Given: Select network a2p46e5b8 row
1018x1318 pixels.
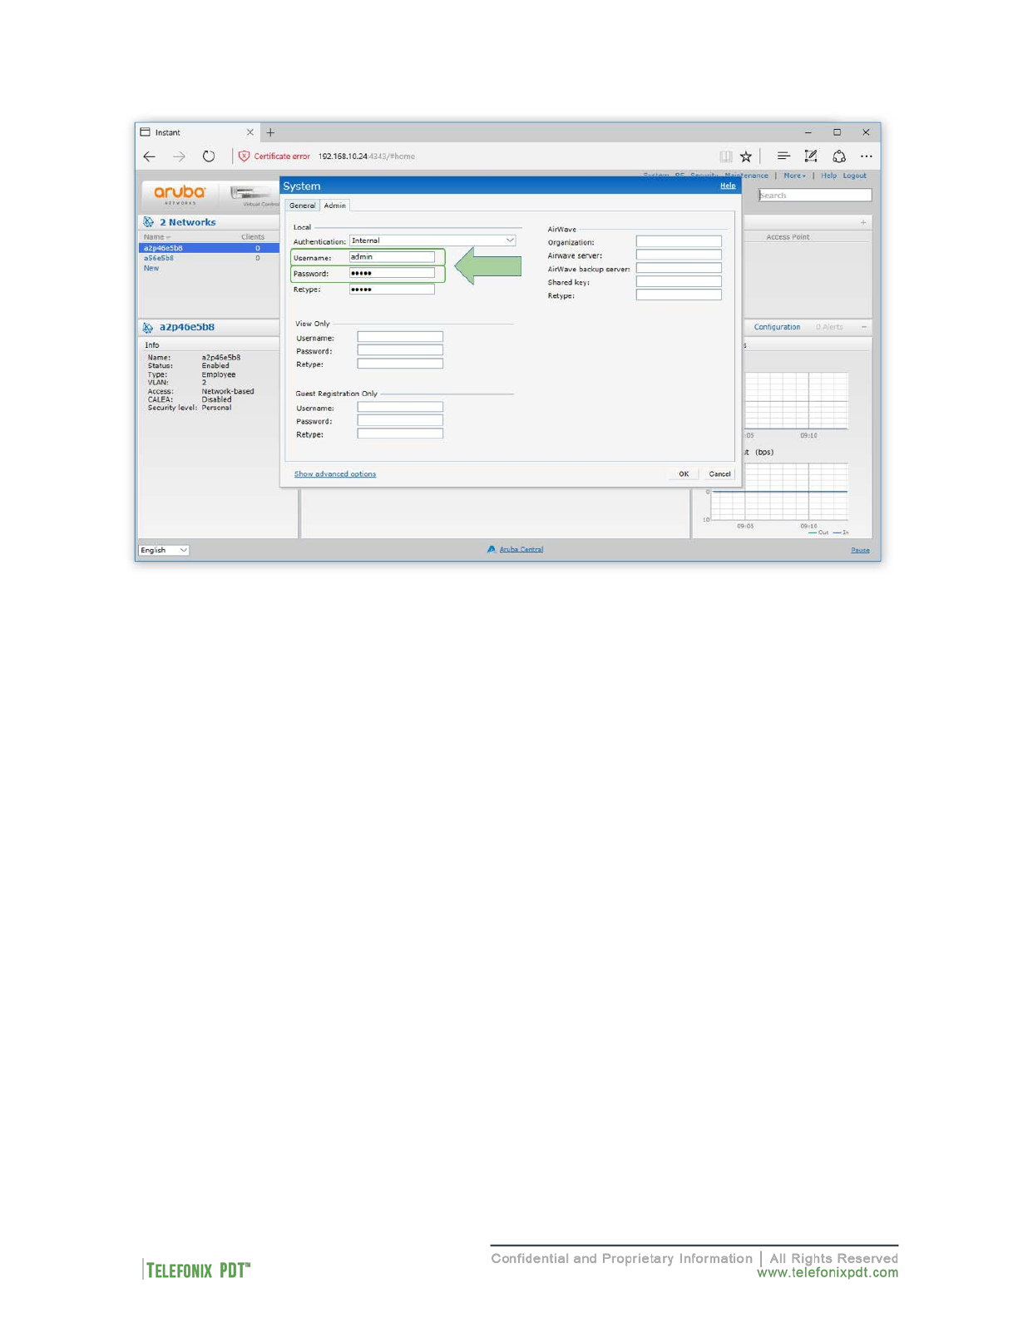Looking at the screenshot, I should click(209, 248).
